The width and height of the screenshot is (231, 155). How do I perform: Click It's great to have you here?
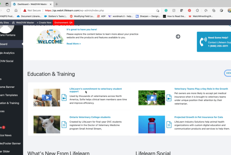[x=82, y=30]
